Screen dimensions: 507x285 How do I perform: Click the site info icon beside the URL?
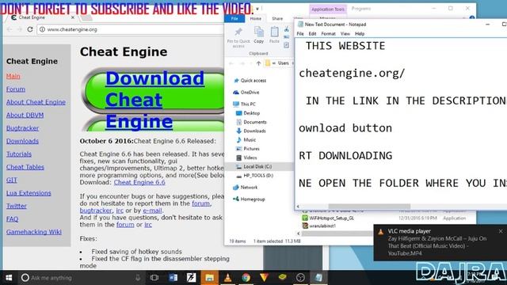[42, 29]
